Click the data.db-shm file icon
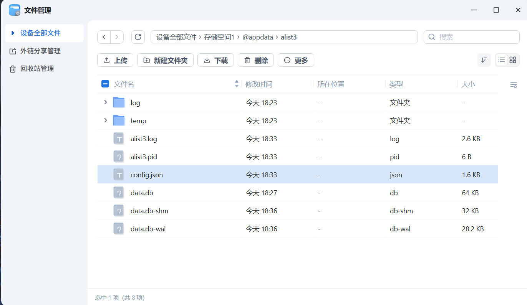 pyautogui.click(x=119, y=211)
